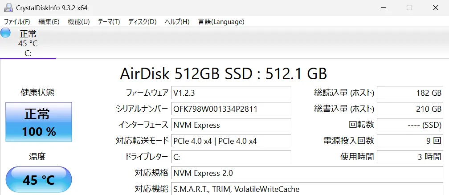Click the total host writes value 210 GB

click(410, 109)
